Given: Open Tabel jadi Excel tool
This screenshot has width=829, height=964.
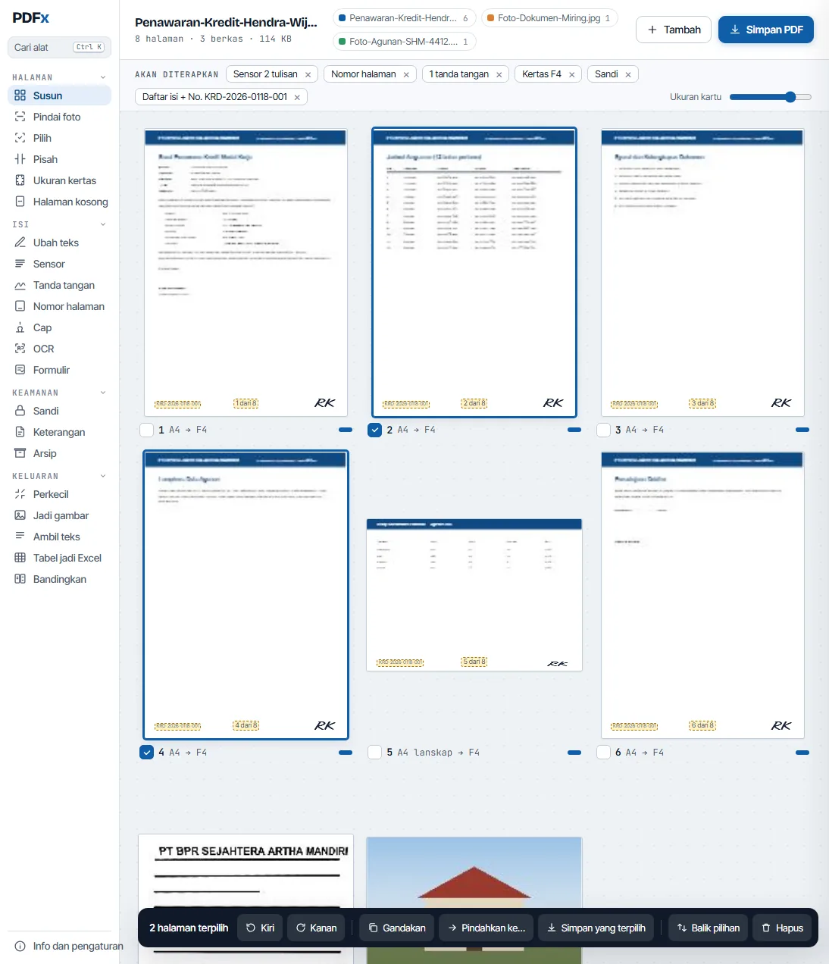Looking at the screenshot, I should click(x=59, y=558).
